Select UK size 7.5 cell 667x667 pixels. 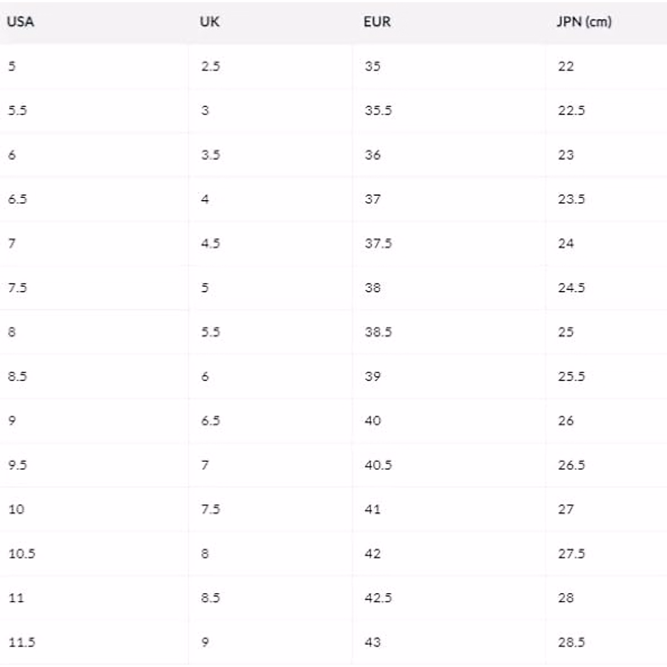click(x=211, y=509)
